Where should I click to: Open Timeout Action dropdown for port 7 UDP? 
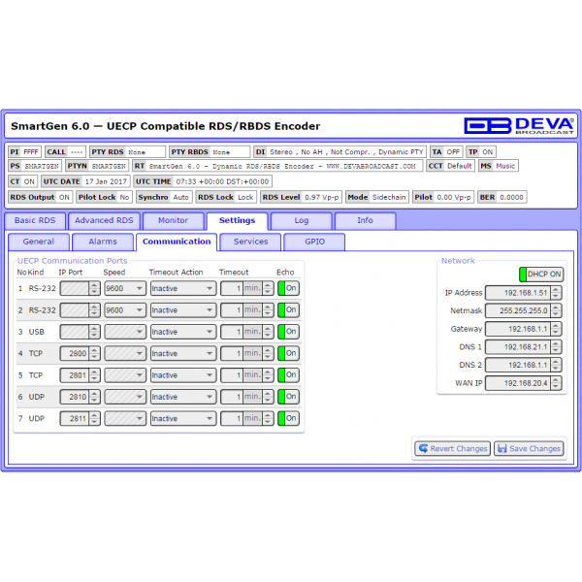183,418
